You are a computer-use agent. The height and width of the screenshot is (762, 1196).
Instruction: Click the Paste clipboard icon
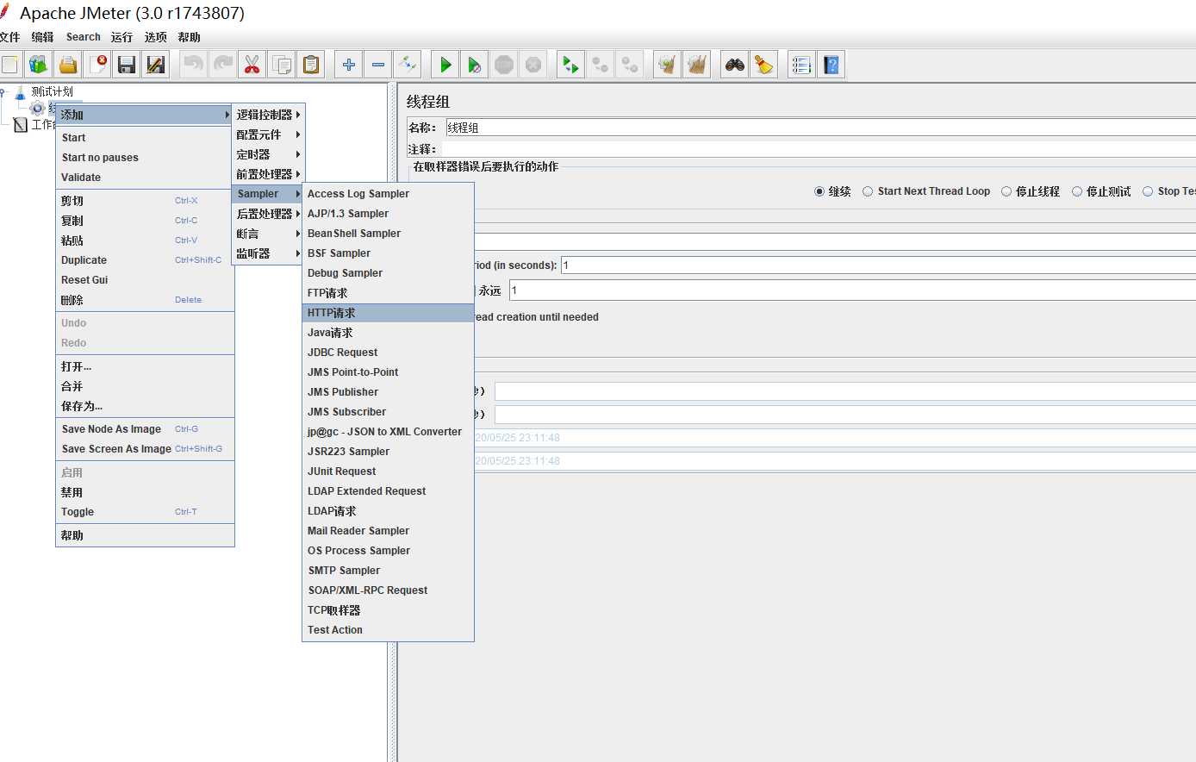pos(311,65)
